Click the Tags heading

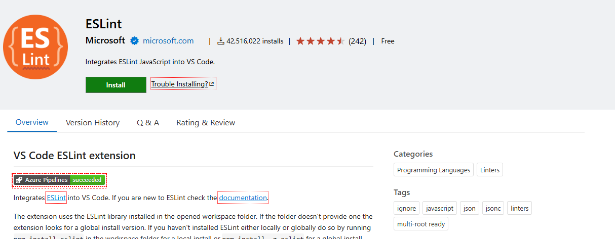click(402, 192)
